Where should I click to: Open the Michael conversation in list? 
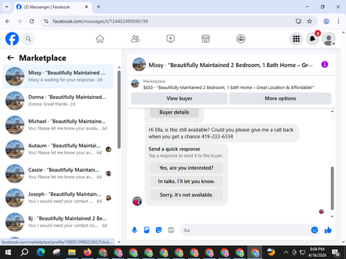coord(58,125)
